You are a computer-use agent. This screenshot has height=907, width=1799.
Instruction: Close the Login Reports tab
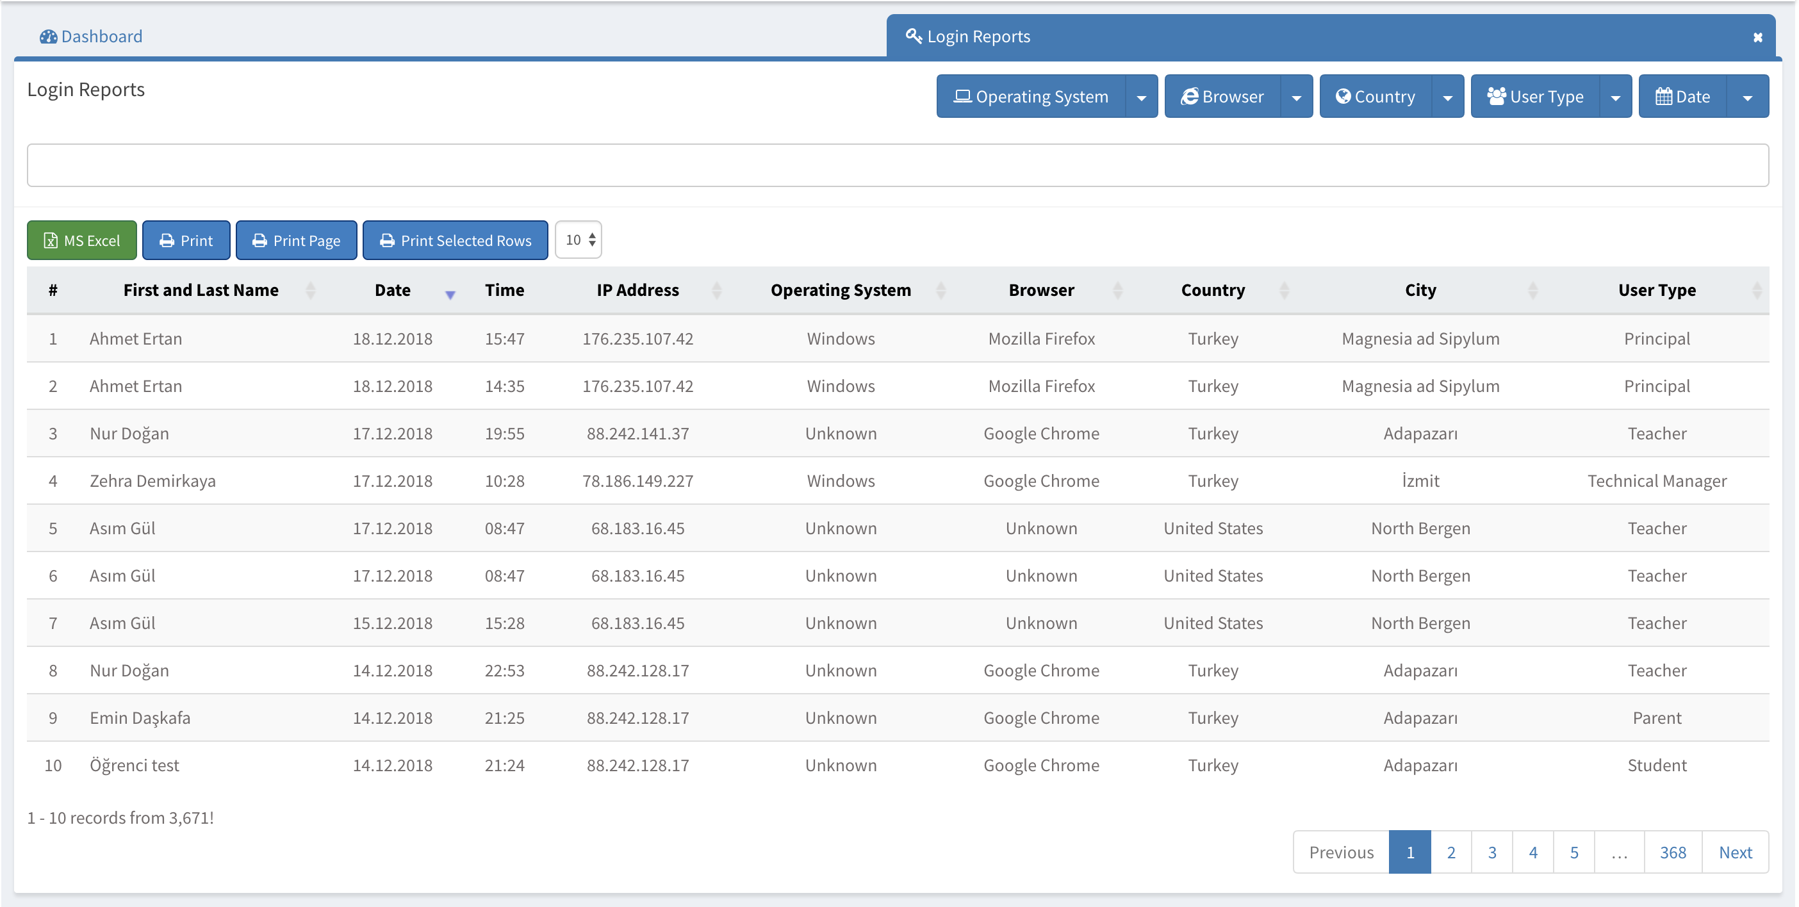pyautogui.click(x=1757, y=38)
